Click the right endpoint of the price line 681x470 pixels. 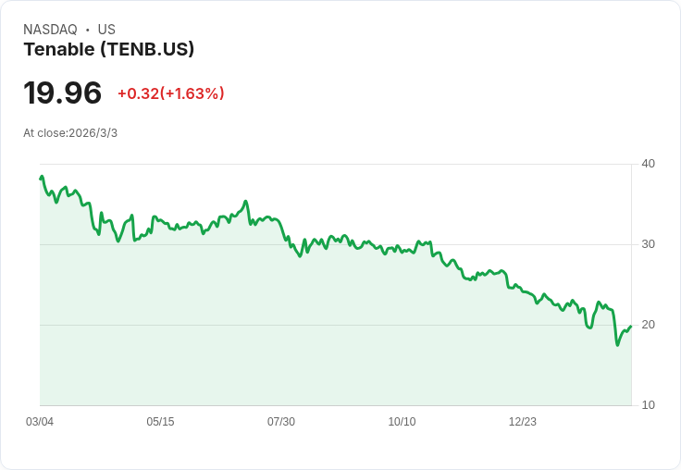tap(630, 327)
